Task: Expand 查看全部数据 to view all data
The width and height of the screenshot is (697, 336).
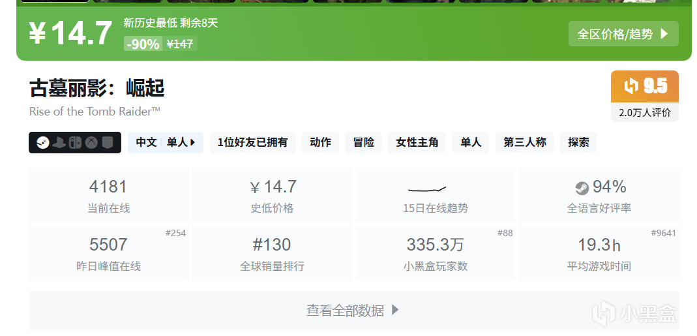Action: click(x=353, y=310)
